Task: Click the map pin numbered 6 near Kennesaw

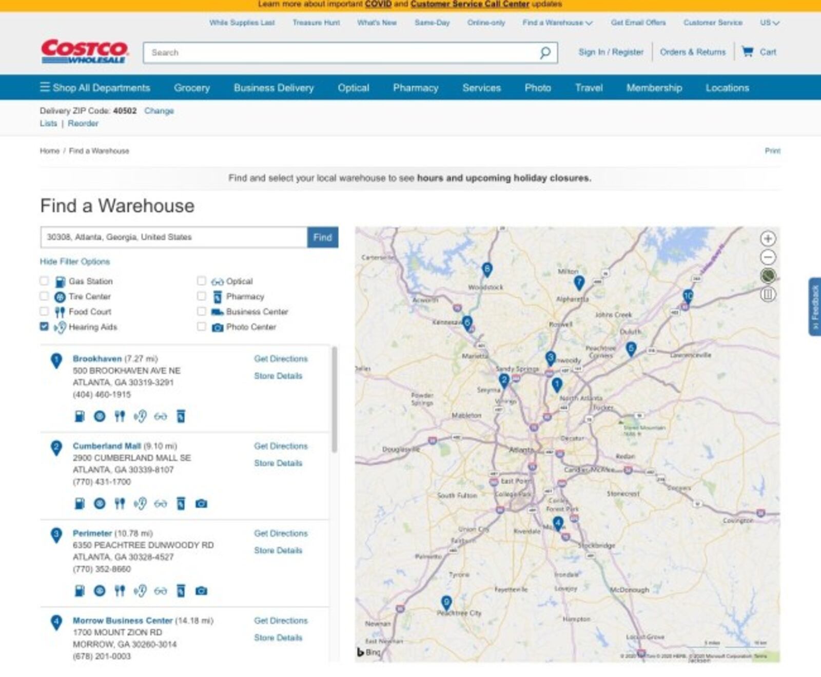Action: [x=467, y=323]
